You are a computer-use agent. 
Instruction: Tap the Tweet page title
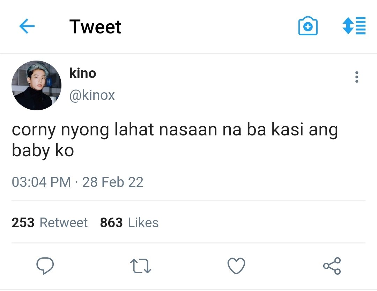pyautogui.click(x=95, y=27)
